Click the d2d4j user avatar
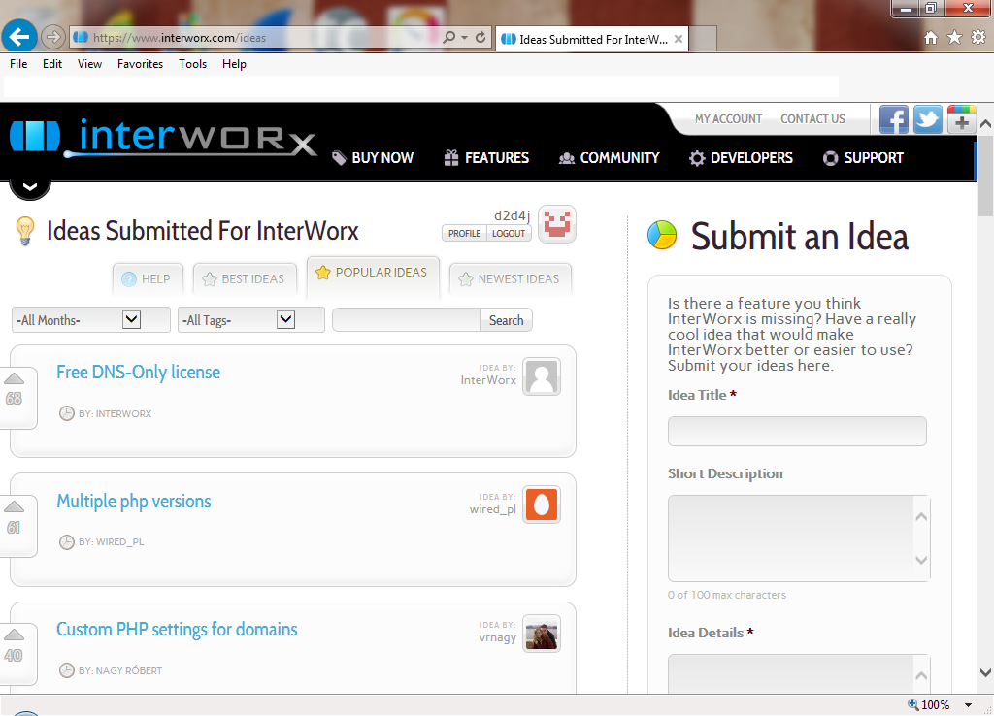 [x=556, y=224]
